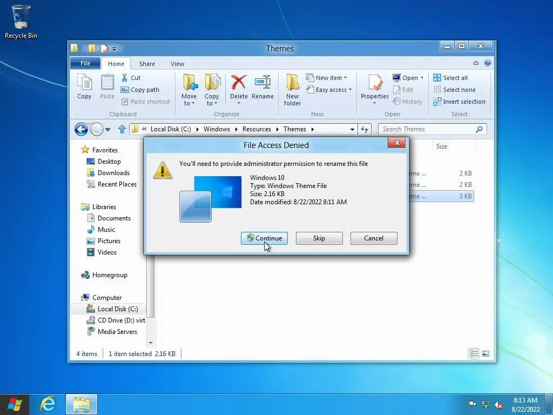This screenshot has width=553, height=415.
Task: Expand the Open dropdown arrow in ribbon
Action: tap(422, 78)
